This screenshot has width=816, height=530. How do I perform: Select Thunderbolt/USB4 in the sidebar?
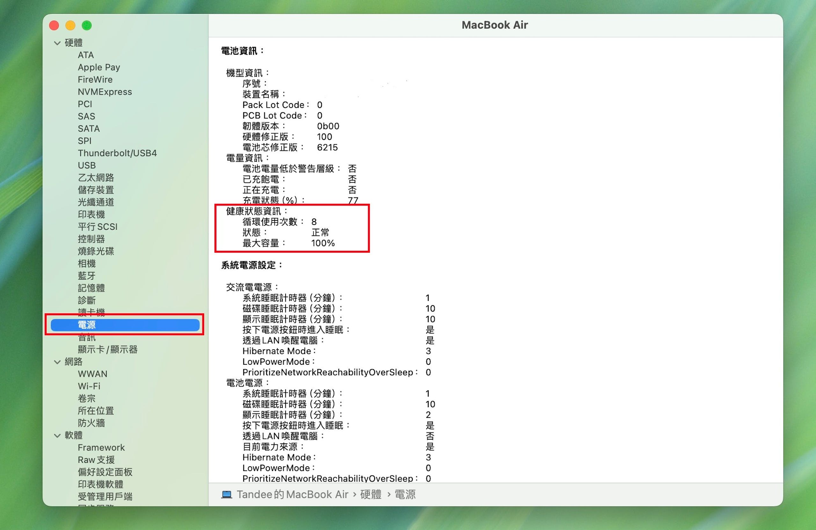117,153
